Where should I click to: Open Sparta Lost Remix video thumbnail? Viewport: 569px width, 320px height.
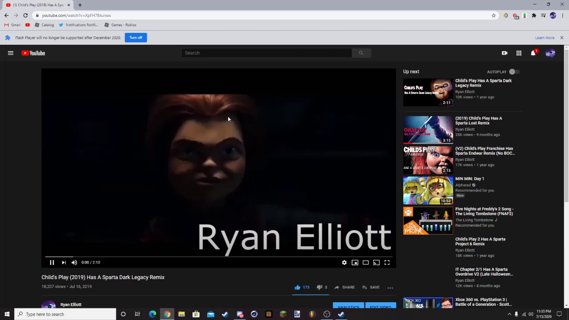point(428,130)
